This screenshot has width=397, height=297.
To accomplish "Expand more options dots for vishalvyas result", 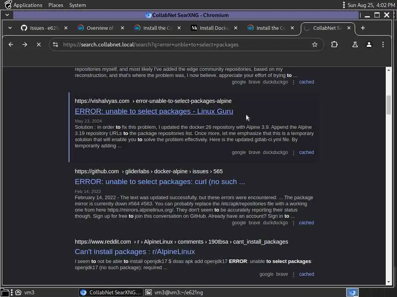I will (293, 153).
